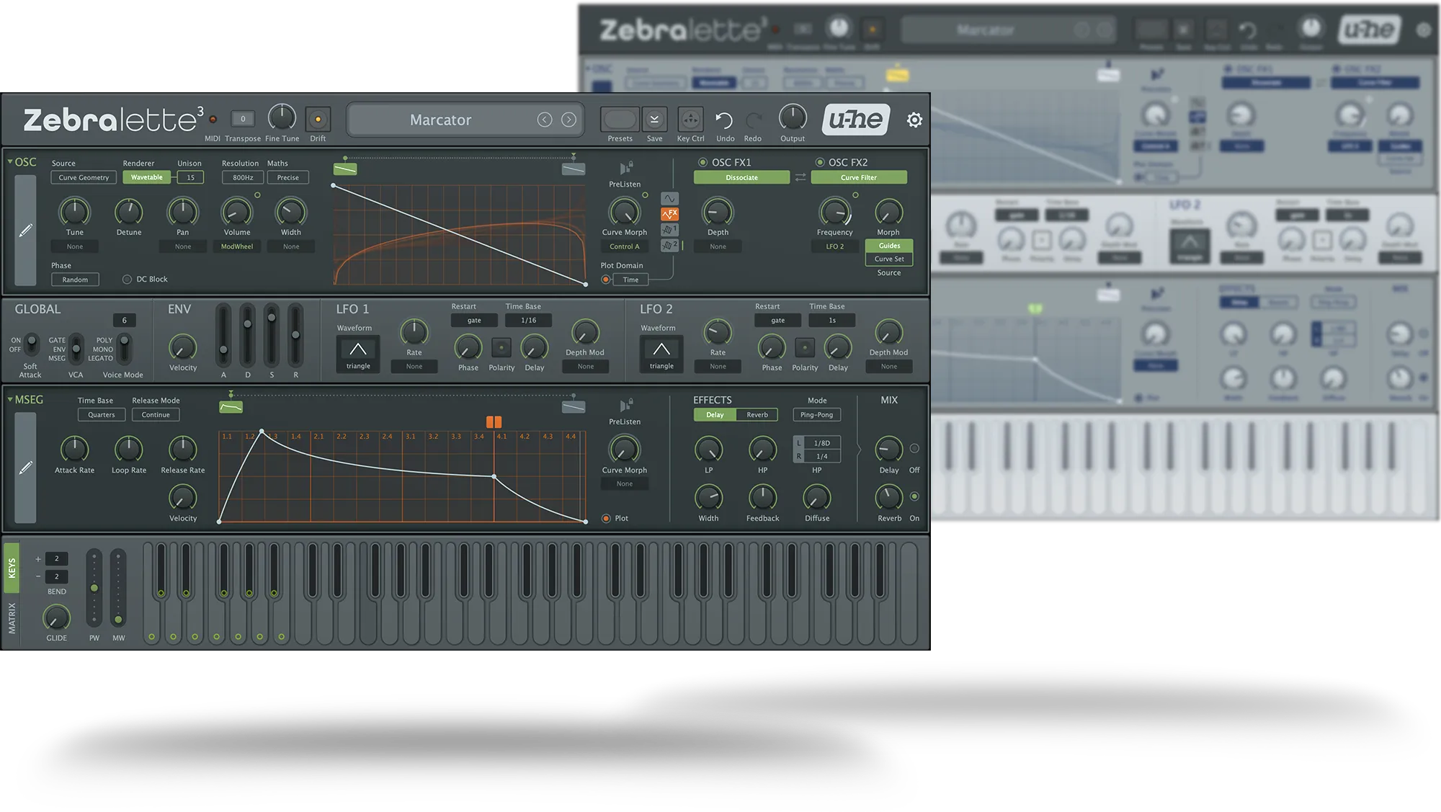The image size is (1441, 812).
Task: Open the Key Ctrl icon
Action: [x=690, y=120]
